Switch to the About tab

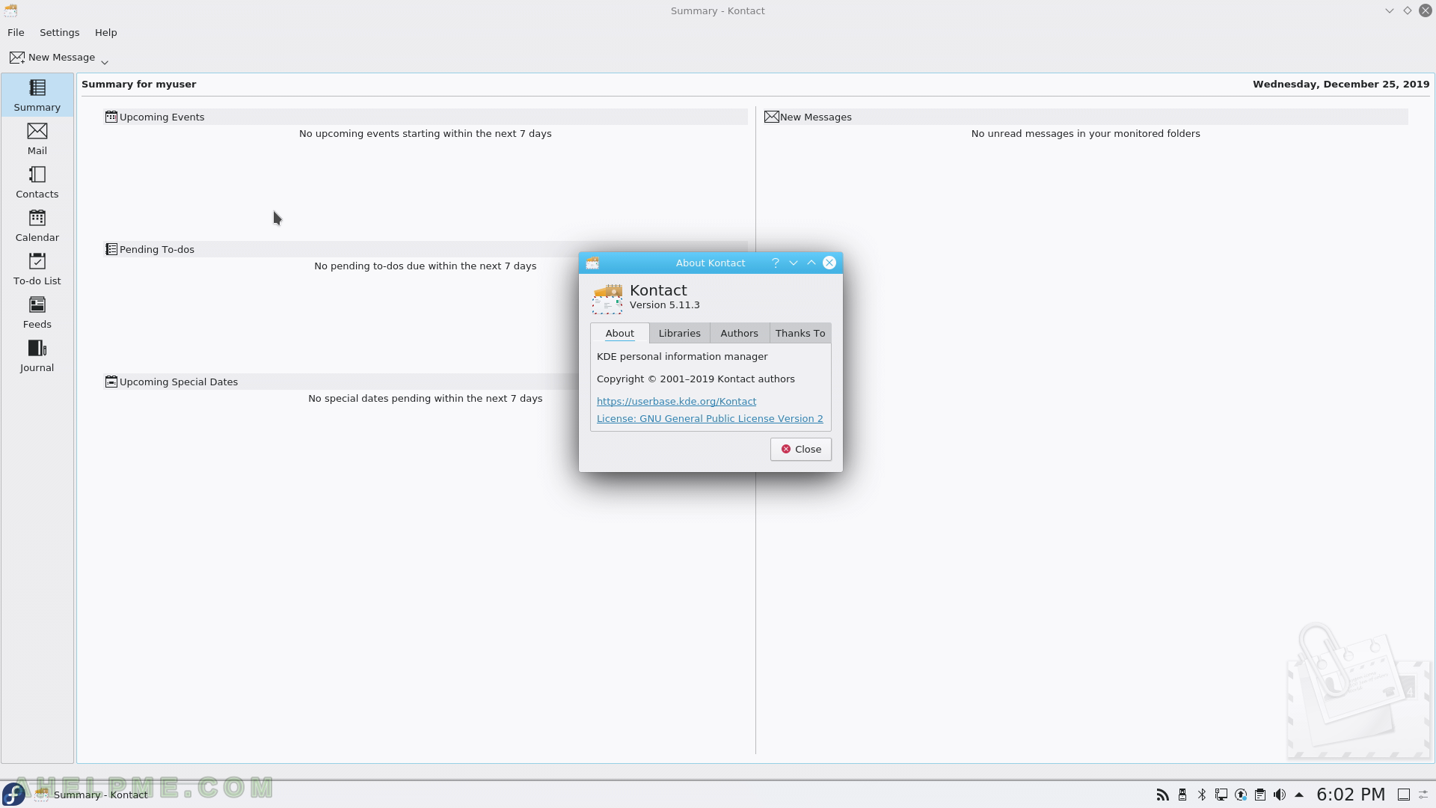tap(620, 334)
